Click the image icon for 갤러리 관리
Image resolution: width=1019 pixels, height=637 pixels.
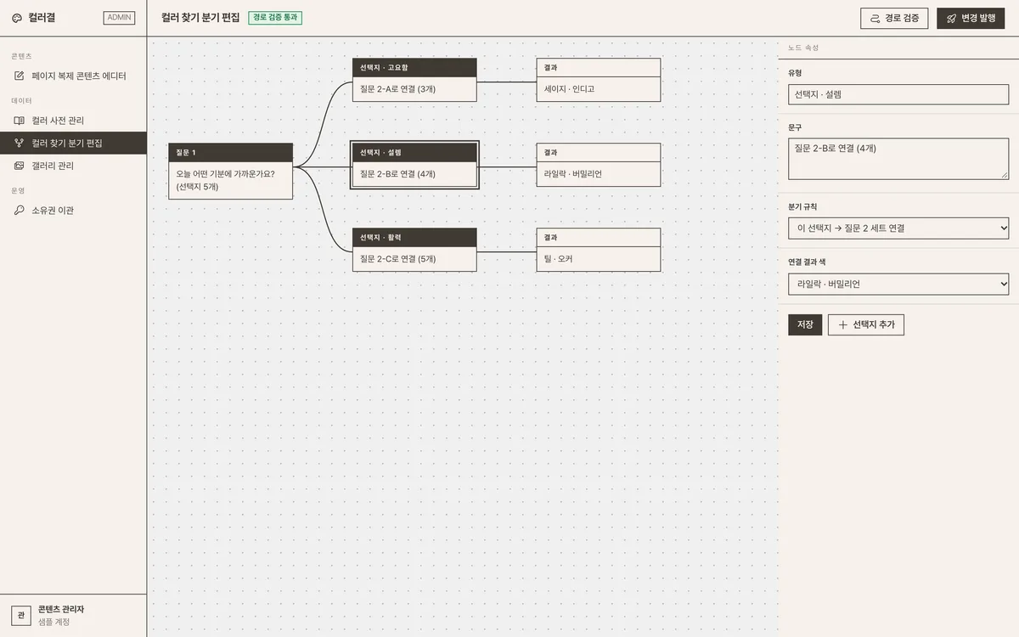point(20,166)
